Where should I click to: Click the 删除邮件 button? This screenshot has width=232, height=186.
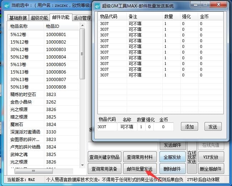(172, 169)
